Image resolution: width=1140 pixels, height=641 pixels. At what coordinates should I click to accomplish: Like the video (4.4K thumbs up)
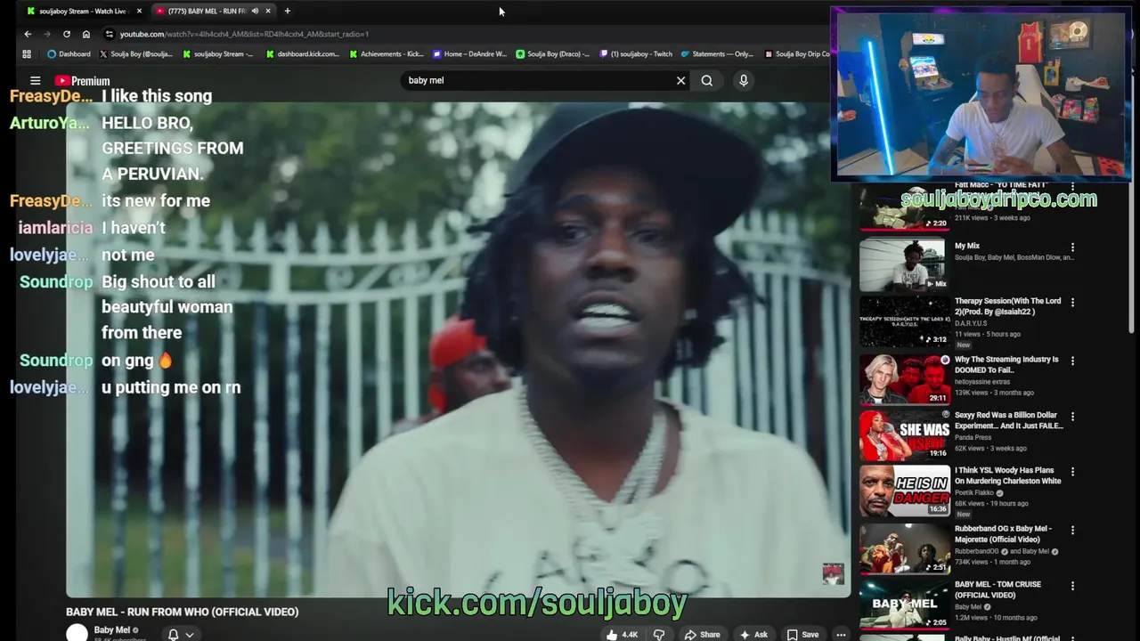[x=622, y=635]
